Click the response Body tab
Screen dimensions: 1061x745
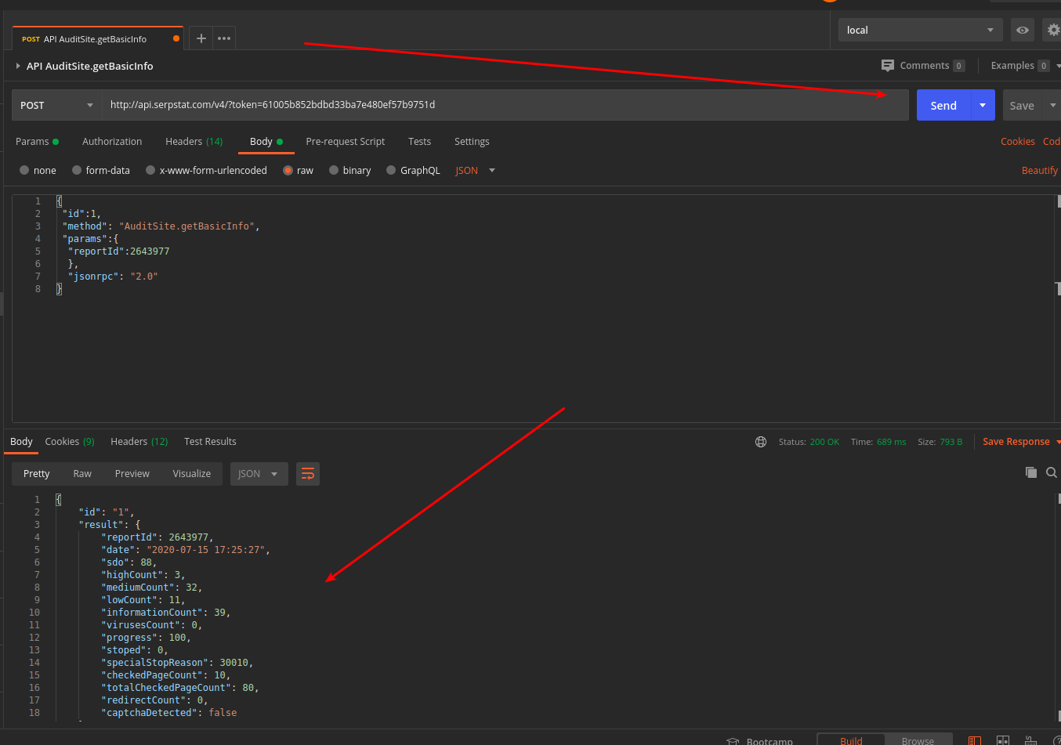point(21,442)
